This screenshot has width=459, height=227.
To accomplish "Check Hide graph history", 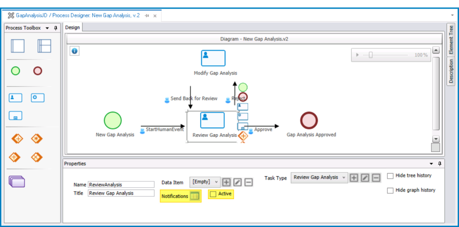I will (390, 190).
